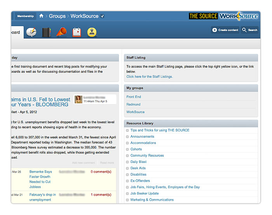Open the Announcements library link
272x215 pixels.
click(142, 136)
